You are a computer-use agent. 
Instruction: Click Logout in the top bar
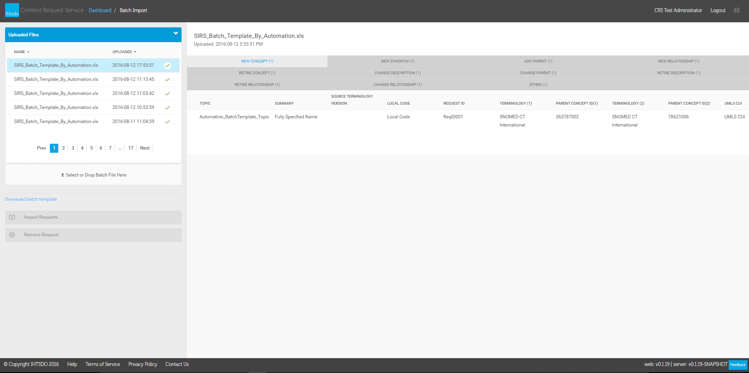[717, 11]
